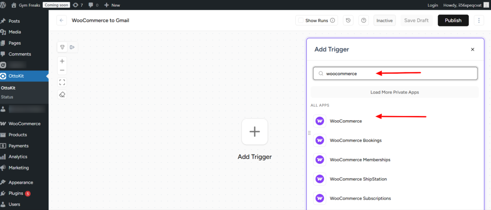
Task: Open the three-dot more options menu
Action: 478,21
